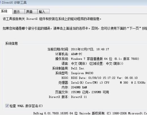This screenshot has height=115, width=147.
Task: Click DirectX version value DirectX 11
Action: pyautogui.click(x=79, y=97)
